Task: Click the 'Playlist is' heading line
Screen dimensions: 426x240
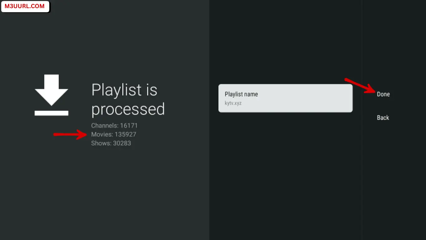Action: click(x=124, y=90)
